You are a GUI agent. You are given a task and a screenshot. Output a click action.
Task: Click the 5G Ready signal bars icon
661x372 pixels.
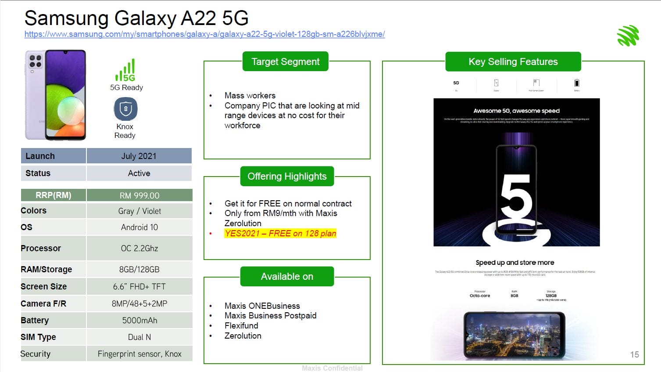[125, 70]
